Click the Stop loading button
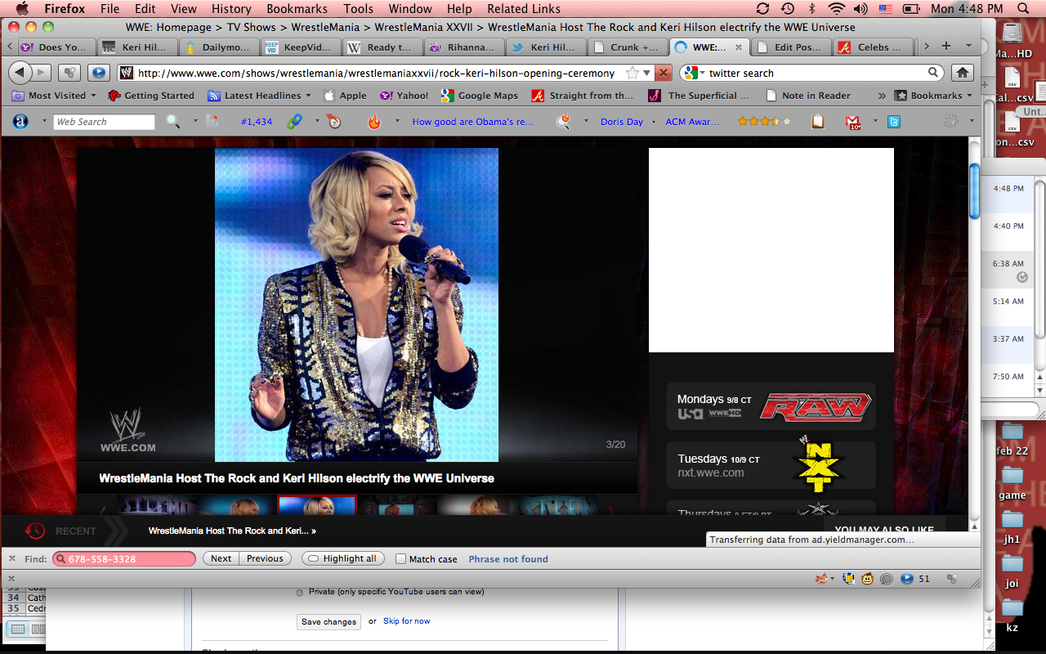The height and width of the screenshot is (654, 1046). [664, 73]
